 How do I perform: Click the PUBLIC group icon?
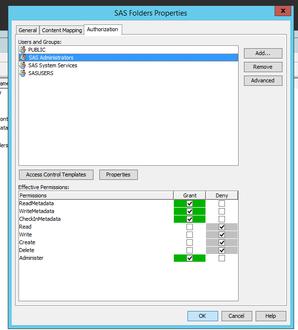(x=23, y=50)
